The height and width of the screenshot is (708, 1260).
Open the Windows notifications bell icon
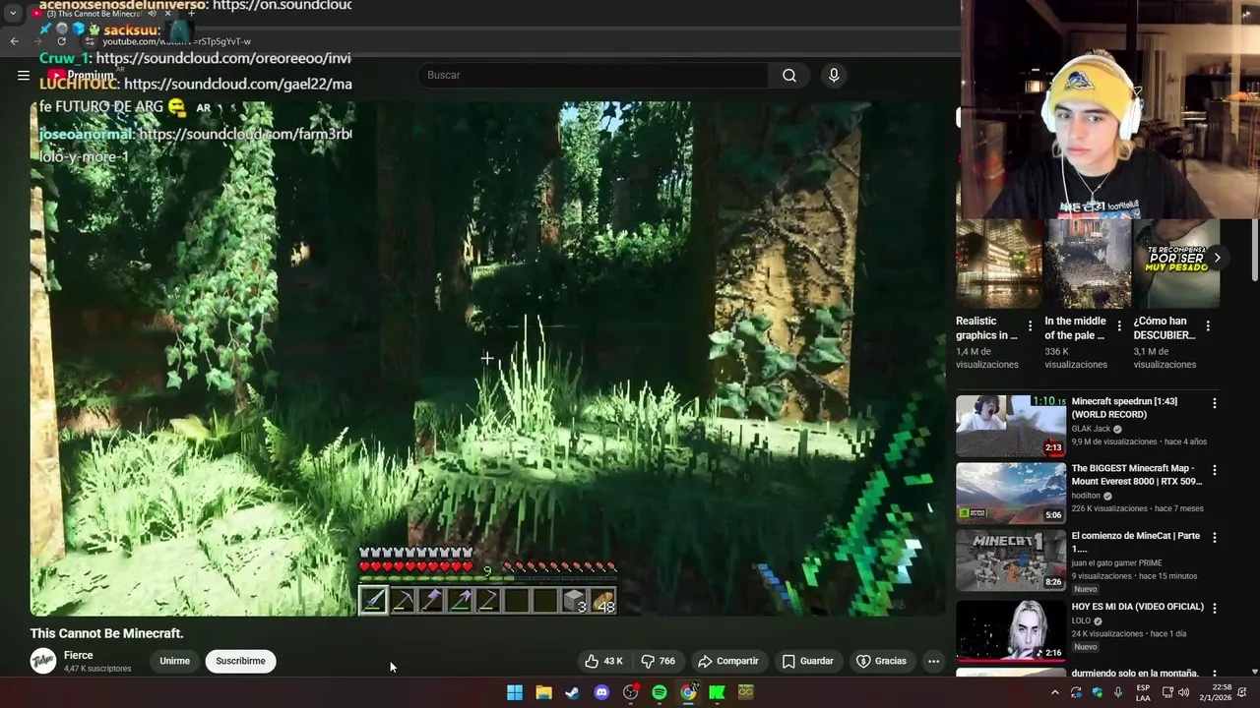[x=1242, y=692]
